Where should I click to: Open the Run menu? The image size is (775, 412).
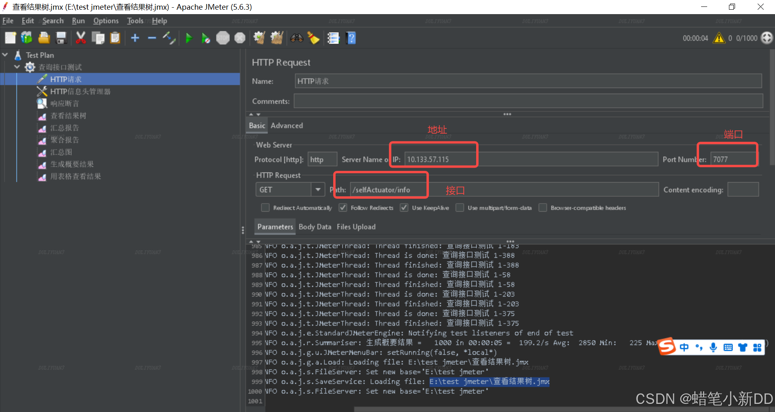(x=78, y=21)
